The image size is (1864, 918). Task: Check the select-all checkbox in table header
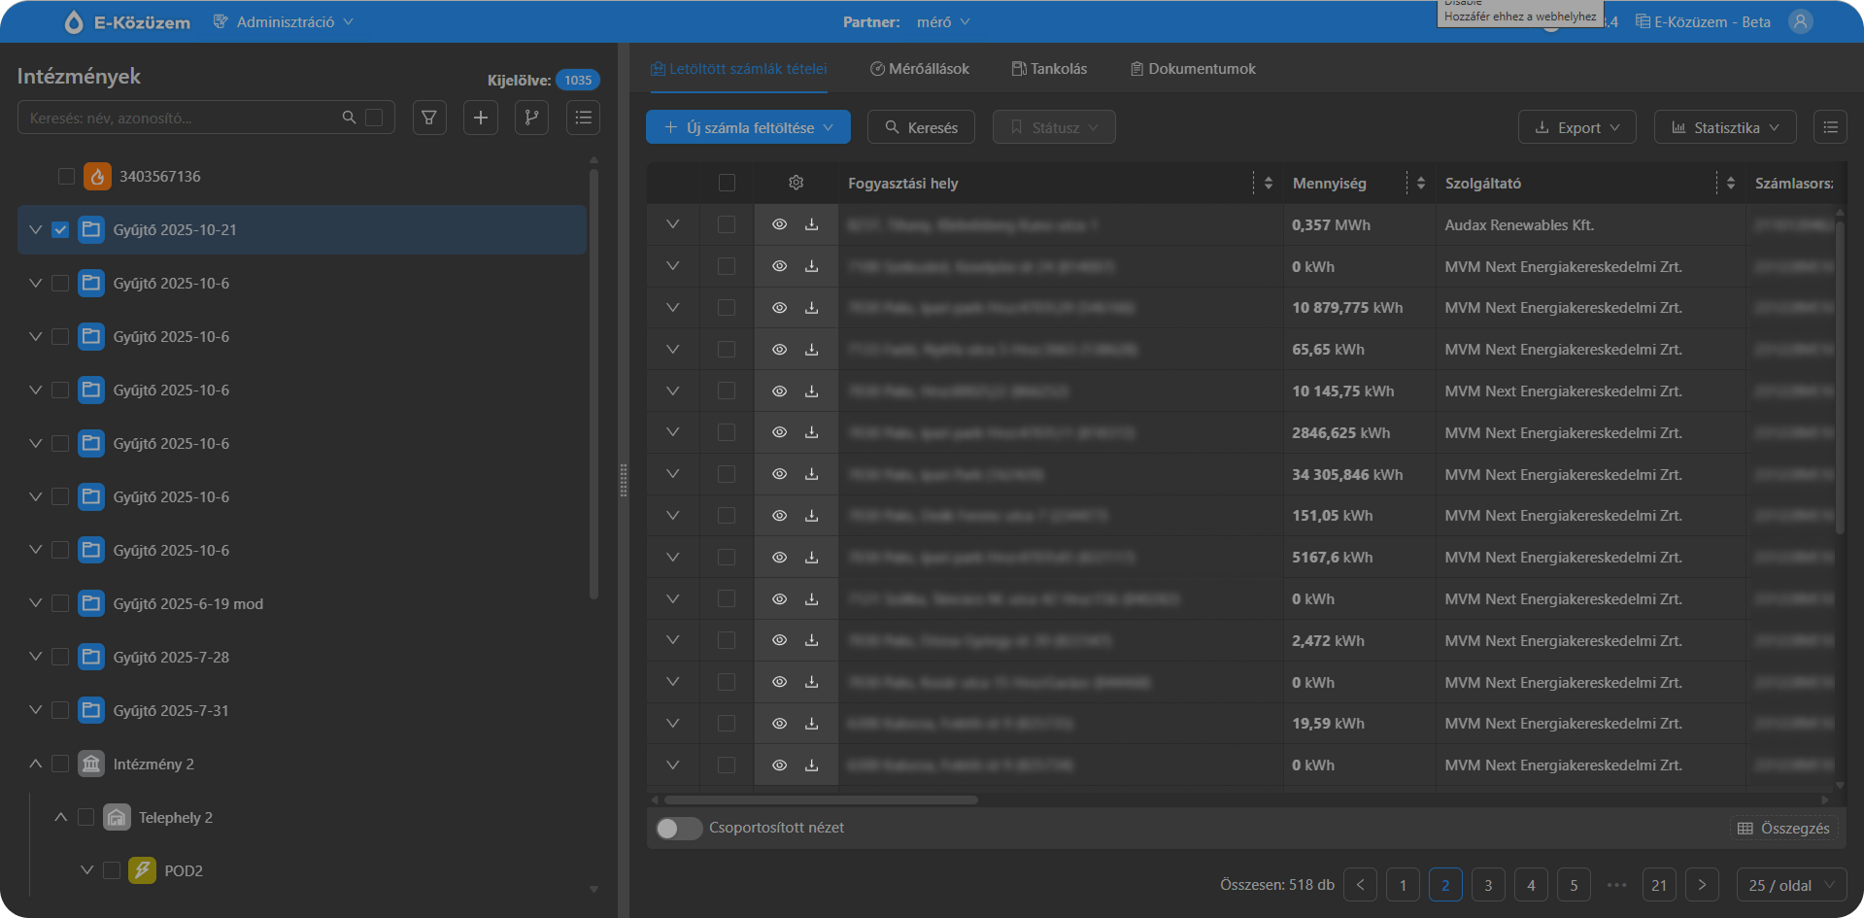point(727,183)
